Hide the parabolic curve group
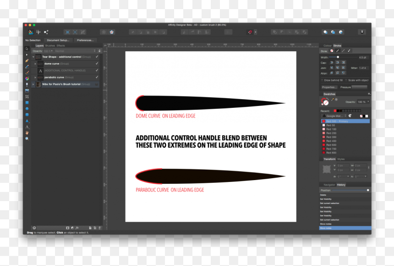The width and height of the screenshot is (394, 266). [97, 77]
